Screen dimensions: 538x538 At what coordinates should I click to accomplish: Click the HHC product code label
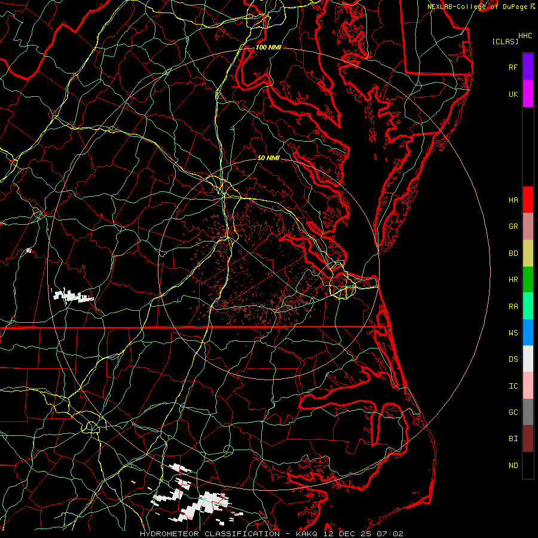pyautogui.click(x=525, y=36)
